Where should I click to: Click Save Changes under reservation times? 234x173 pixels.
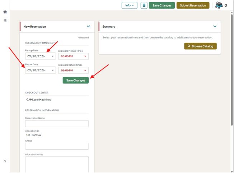(x=76, y=80)
